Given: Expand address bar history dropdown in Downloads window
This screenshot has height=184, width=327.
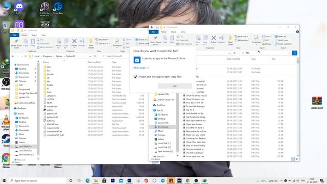Looking at the screenshot, I should [229, 53].
